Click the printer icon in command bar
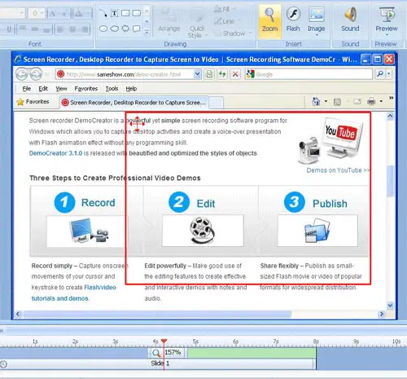This screenshot has height=379, width=407. (x=371, y=102)
